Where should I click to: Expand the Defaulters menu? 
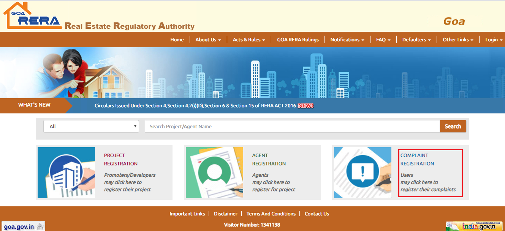(416, 39)
